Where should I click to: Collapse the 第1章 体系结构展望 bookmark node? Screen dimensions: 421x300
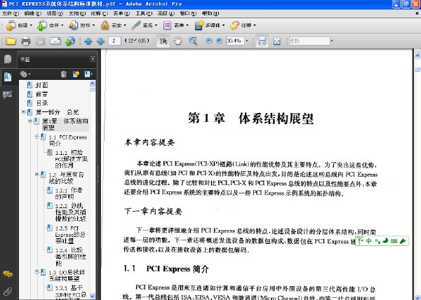click(30, 121)
